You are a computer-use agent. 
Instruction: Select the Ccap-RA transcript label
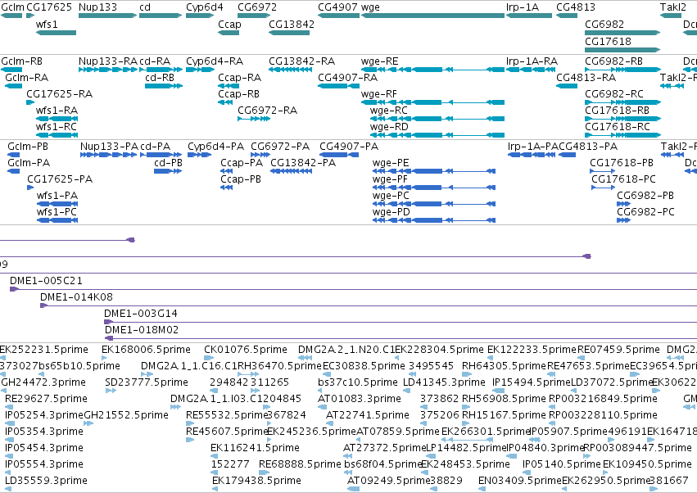238,77
